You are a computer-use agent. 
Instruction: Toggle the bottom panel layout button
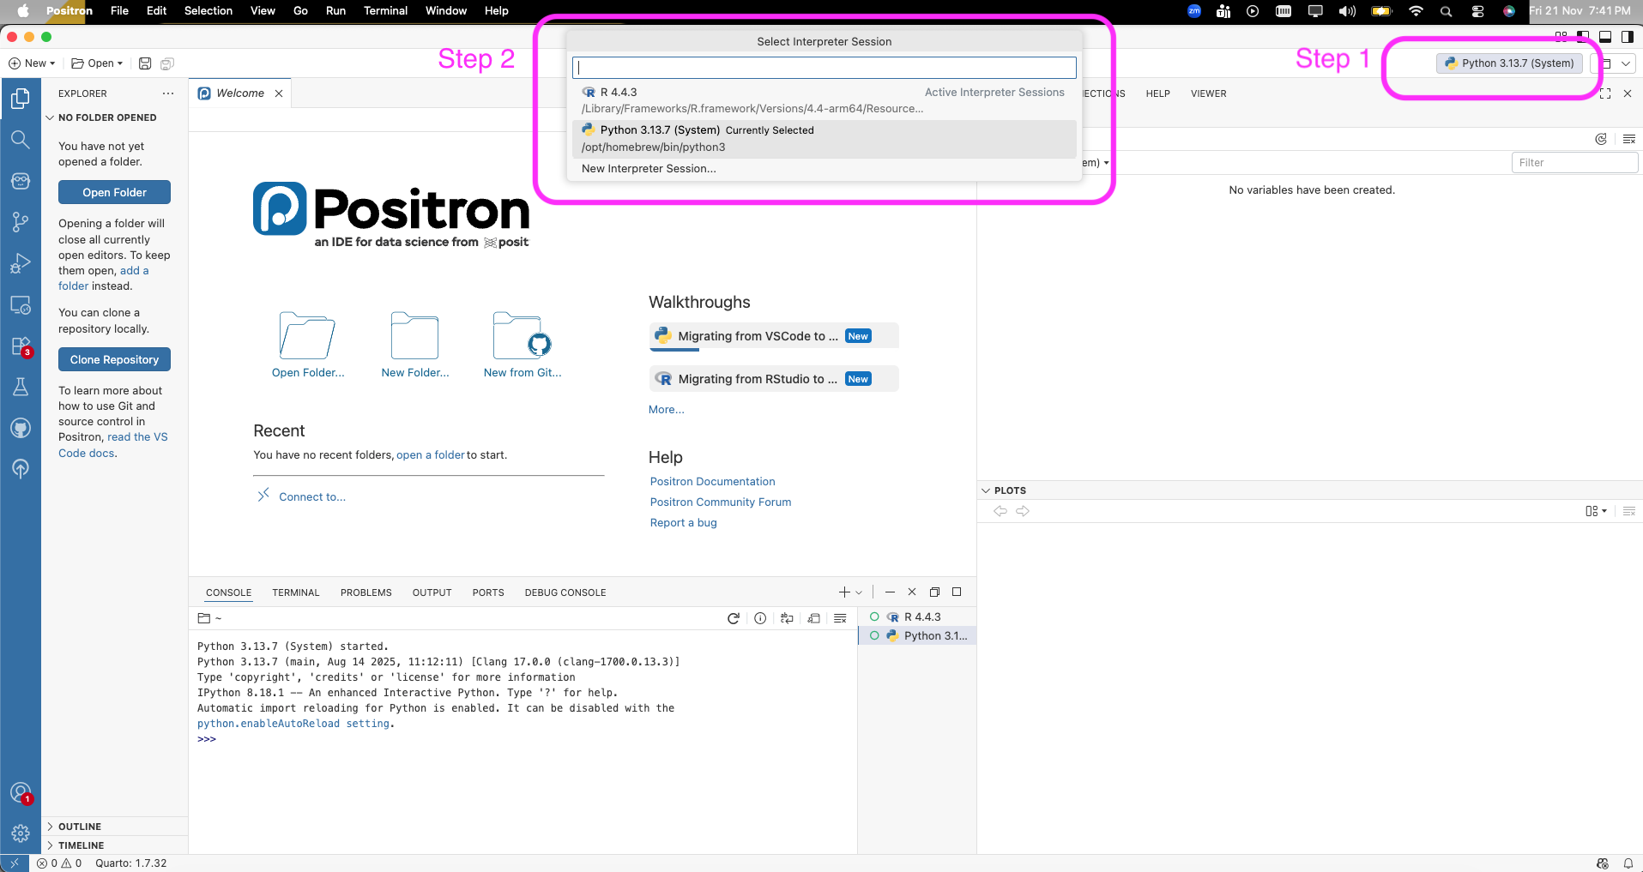tap(1604, 37)
